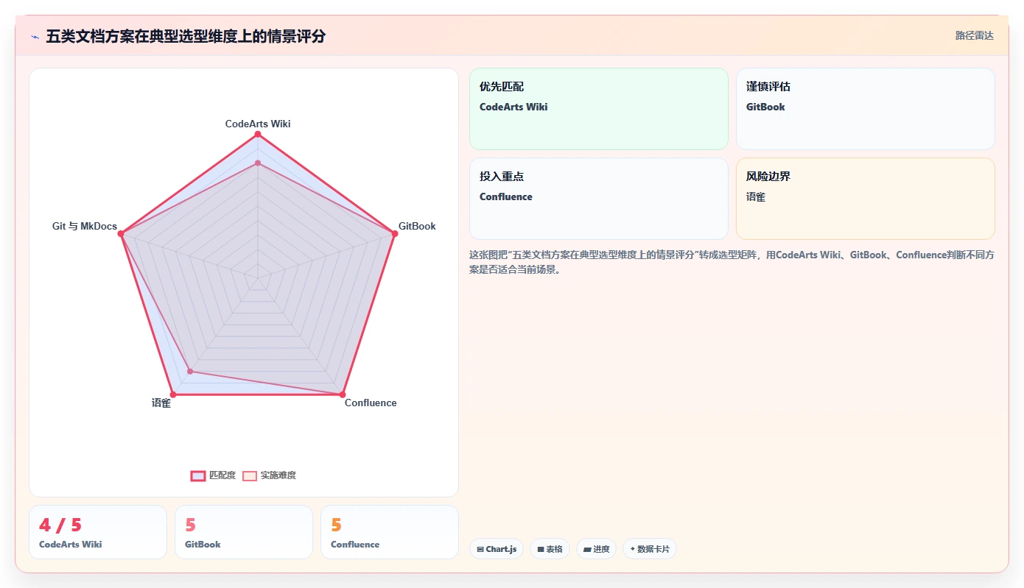This screenshot has width=1024, height=588.
Task: Open the 优先匹配 card
Action: click(x=599, y=109)
